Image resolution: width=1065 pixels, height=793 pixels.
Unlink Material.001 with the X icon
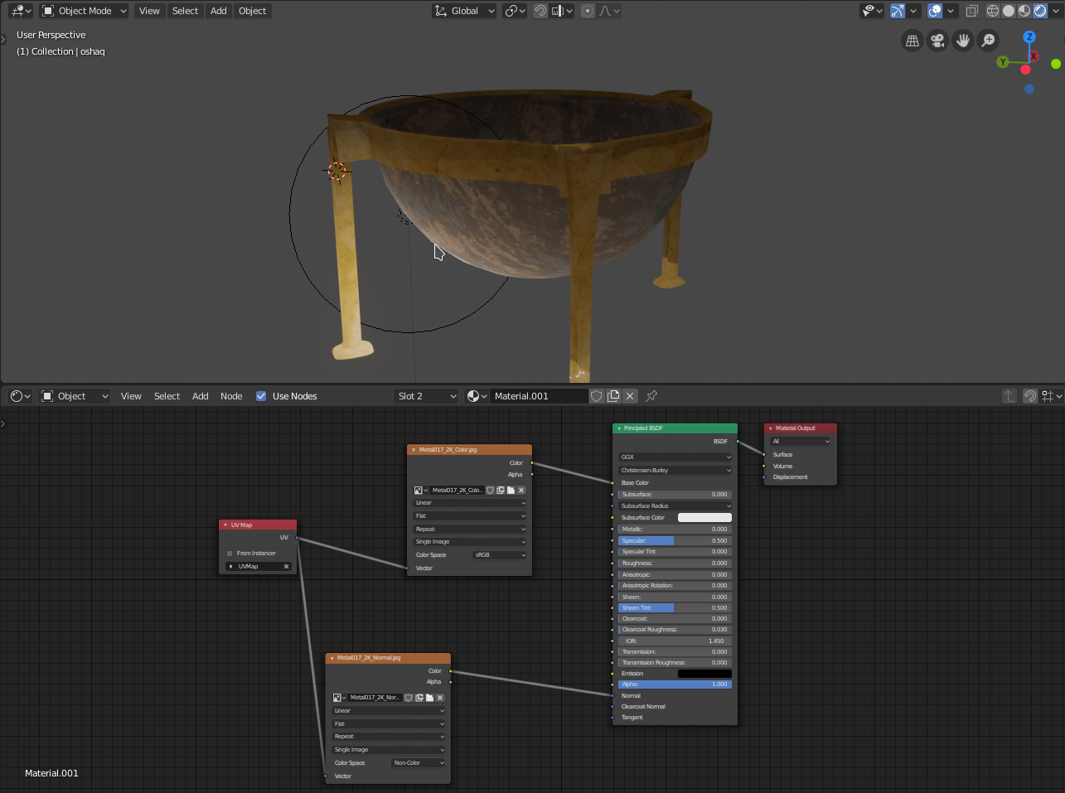click(630, 396)
